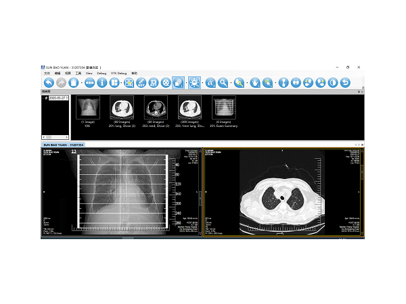
Task: Click the grid layout toolbar icon
Action: coord(114,82)
